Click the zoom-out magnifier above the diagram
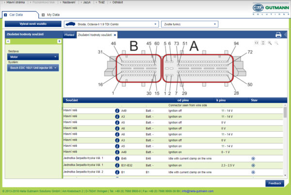This screenshot has width=291, height=195. tap(276, 43)
